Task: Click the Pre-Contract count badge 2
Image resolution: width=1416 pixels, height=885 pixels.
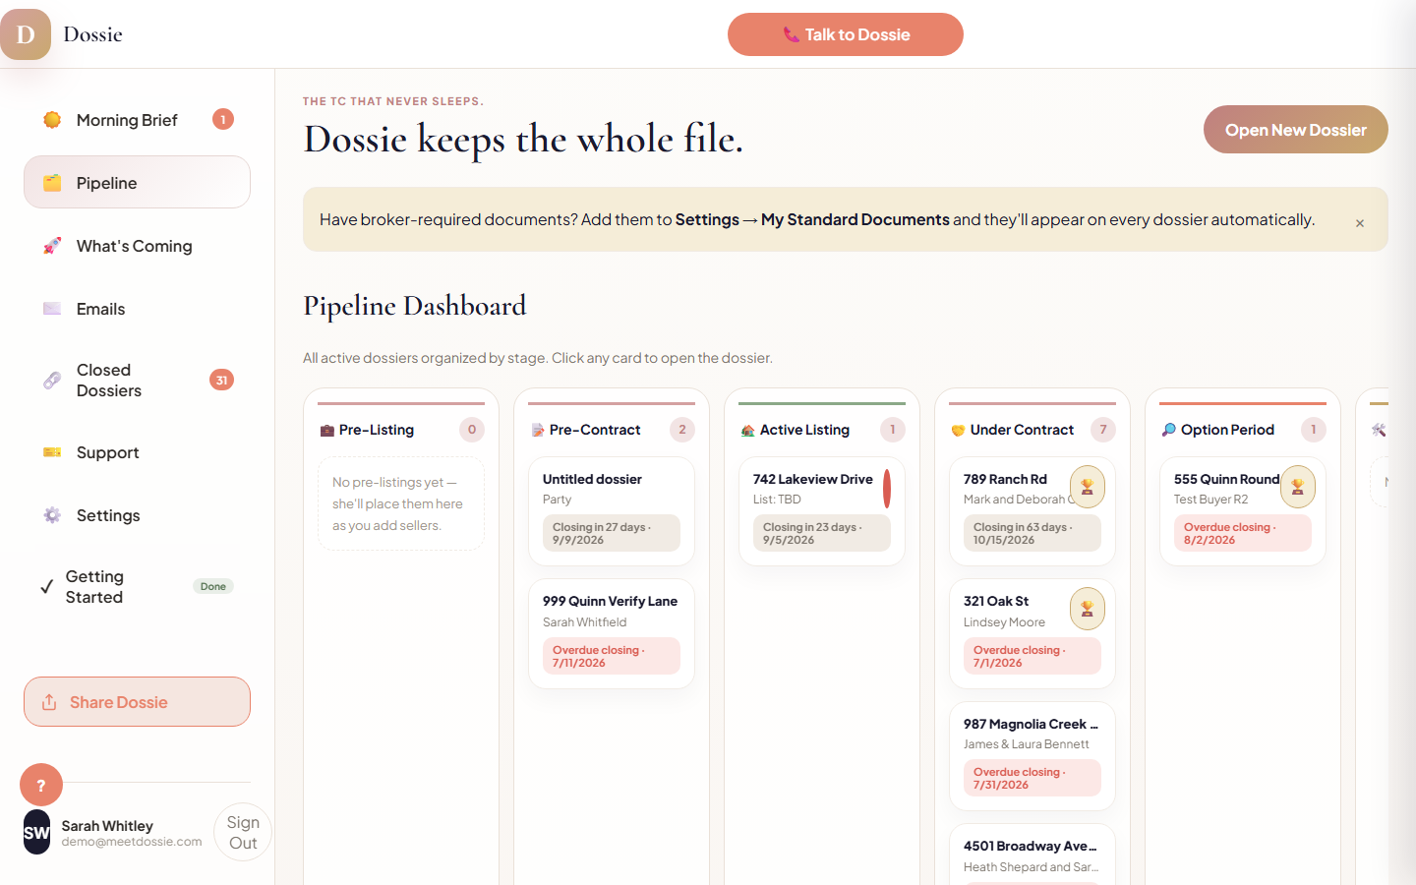Action: 682,430
